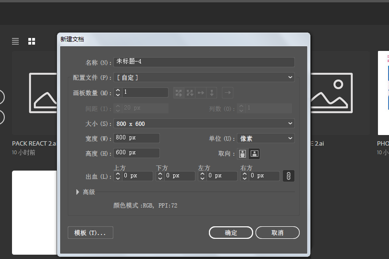Open PACK REACT 2.ai recent file thumbnail
Image resolution: width=389 pixels, height=259 pixels.
35,93
